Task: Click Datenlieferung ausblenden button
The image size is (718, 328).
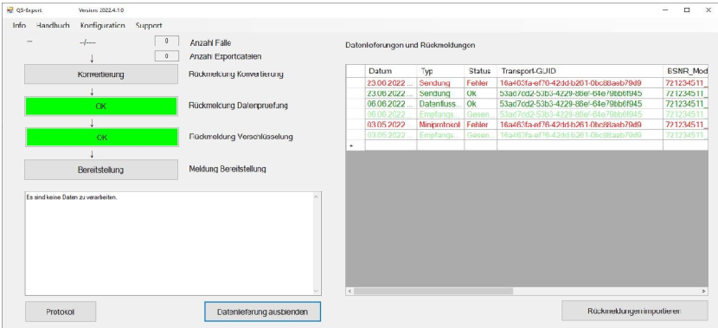Action: point(262,312)
